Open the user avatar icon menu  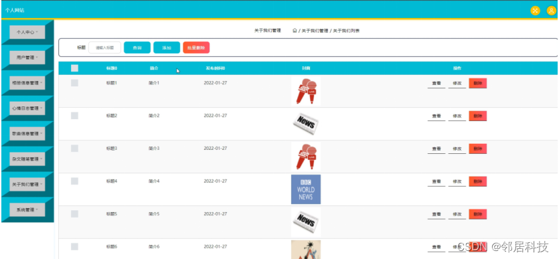click(x=551, y=11)
